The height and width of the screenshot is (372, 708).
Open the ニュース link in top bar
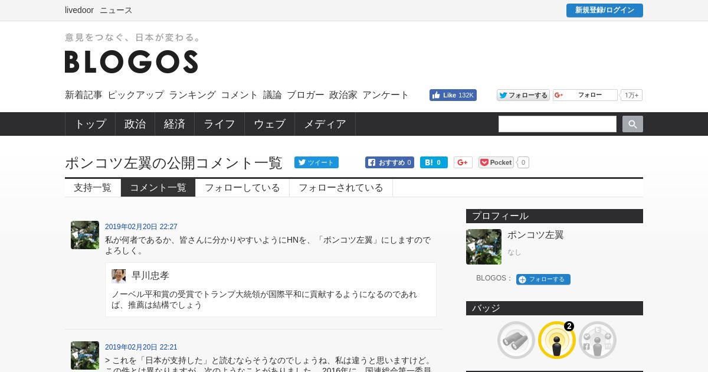click(116, 10)
